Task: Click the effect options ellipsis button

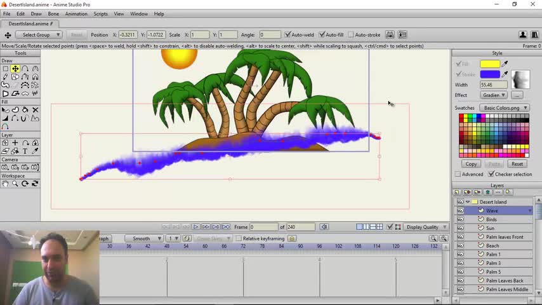Action: click(517, 95)
